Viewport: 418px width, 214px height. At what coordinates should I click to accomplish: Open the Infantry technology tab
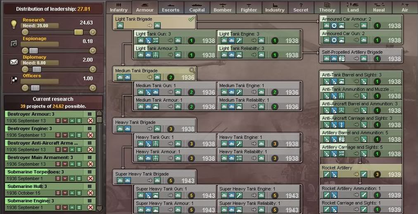click(x=119, y=7)
